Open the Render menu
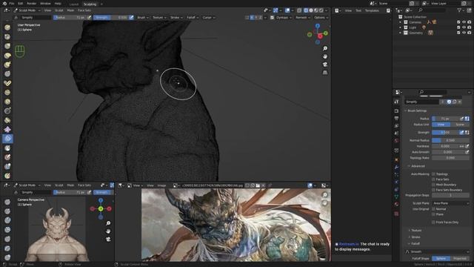474x267 pixels. [31, 3]
